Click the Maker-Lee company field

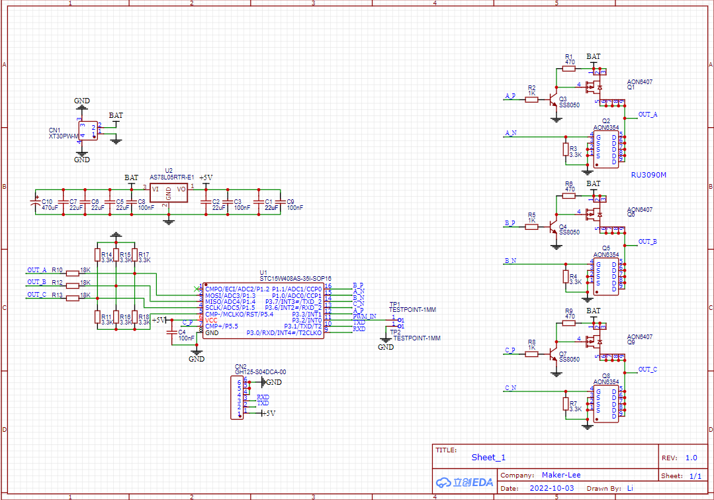[x=561, y=475]
